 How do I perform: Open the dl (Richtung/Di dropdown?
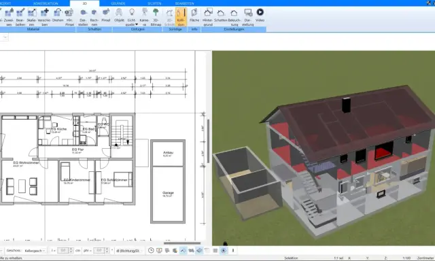pos(129,250)
